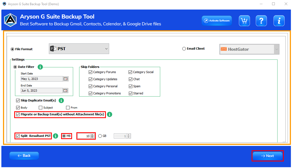This screenshot has height=168, width=292.
Task: Click the Aryson logo in header
Action: (x=10, y=20)
